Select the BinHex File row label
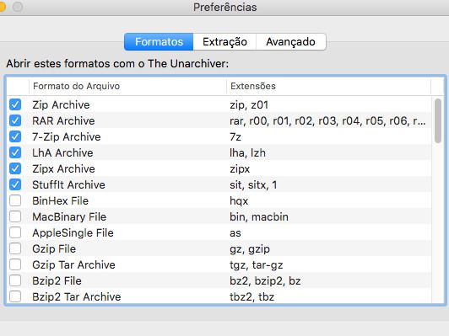The width and height of the screenshot is (449, 336). [x=61, y=201]
